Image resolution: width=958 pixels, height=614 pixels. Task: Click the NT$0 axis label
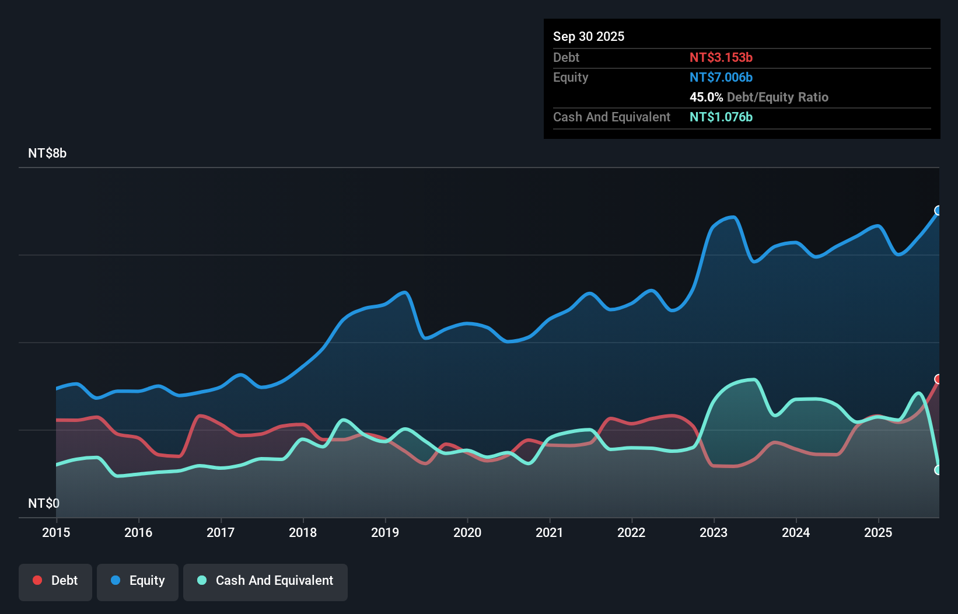pyautogui.click(x=44, y=503)
